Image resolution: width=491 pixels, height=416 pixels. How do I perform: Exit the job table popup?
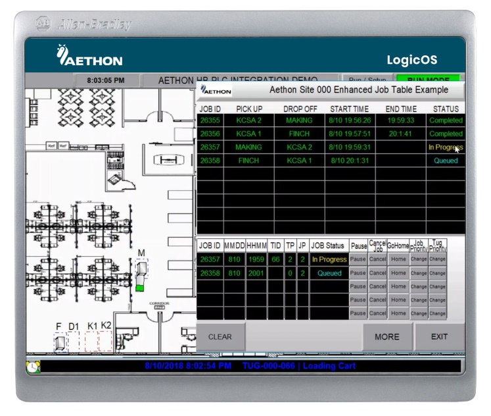439,337
